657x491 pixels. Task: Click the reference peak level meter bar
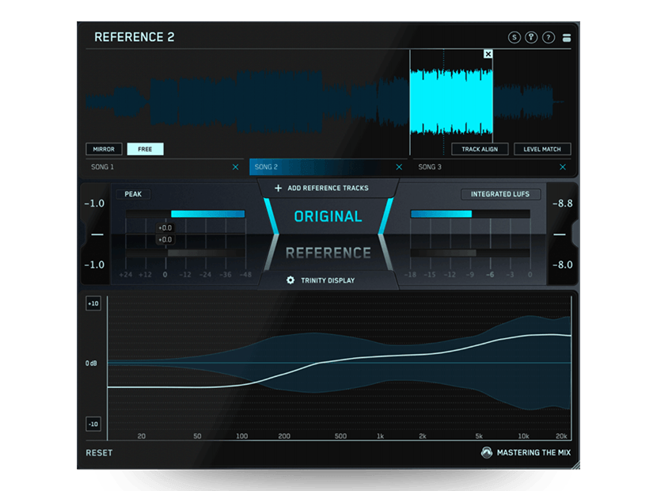tap(184, 253)
